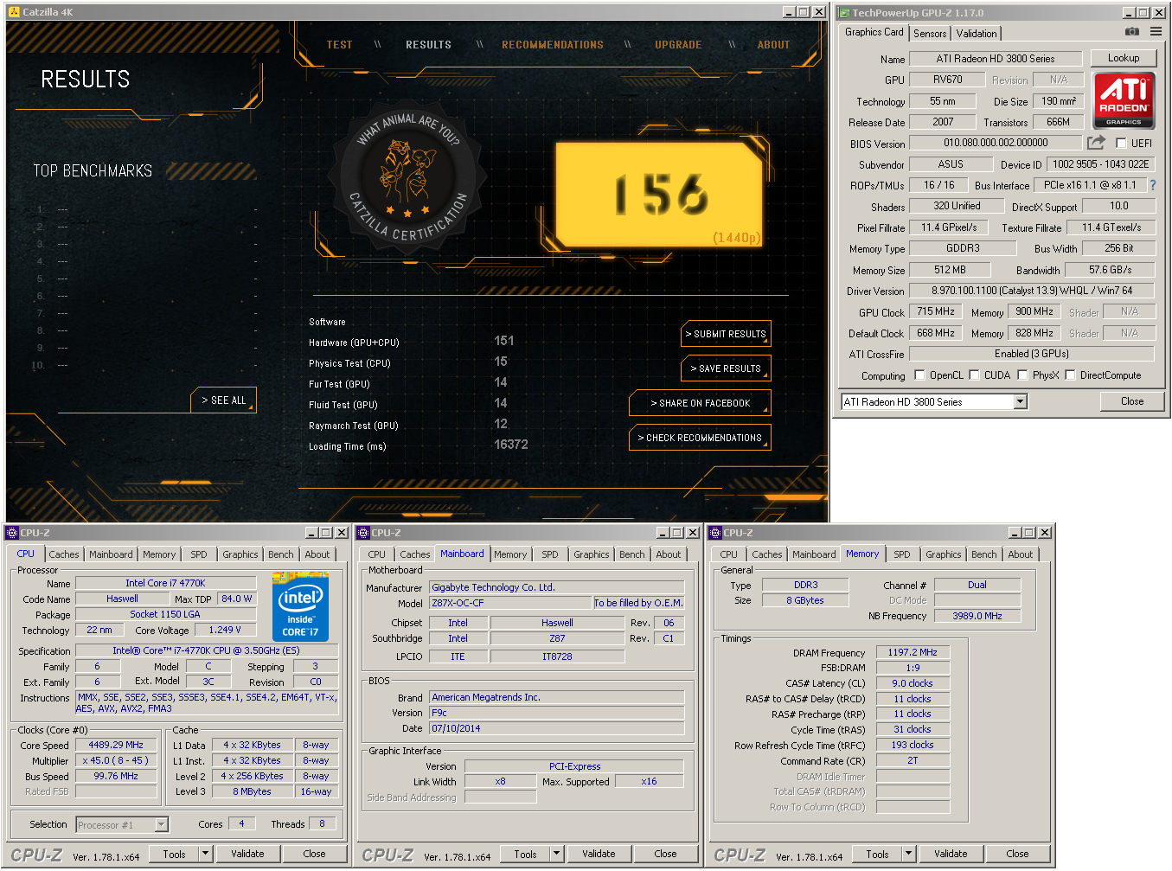This screenshot has height=871, width=1172.
Task: Select Bench tab in the CPU-Z CPU window
Action: (280, 554)
